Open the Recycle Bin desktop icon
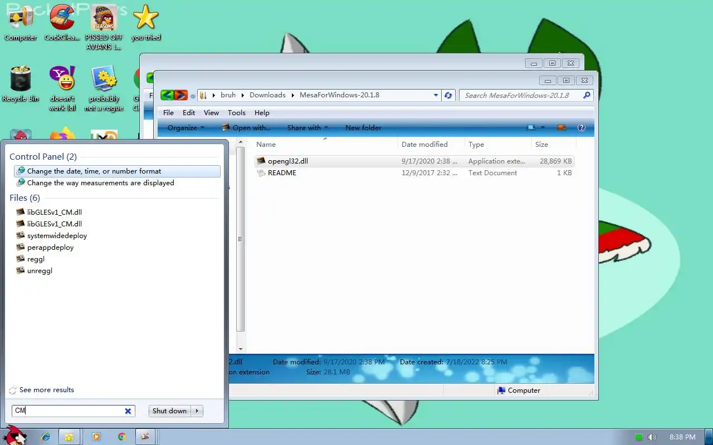This screenshot has height=445, width=713. (x=21, y=83)
